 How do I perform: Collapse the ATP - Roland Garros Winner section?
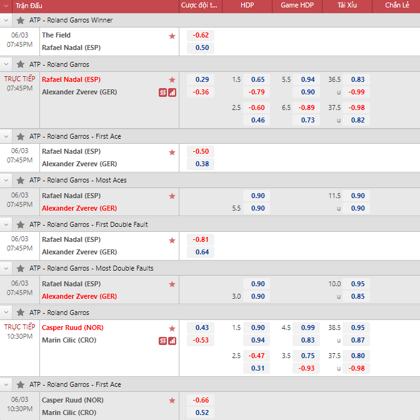point(6,21)
